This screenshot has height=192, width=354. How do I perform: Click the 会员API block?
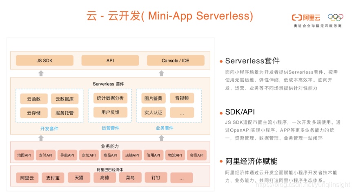coord(197,155)
